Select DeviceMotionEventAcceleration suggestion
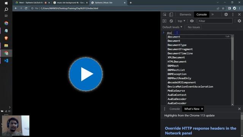243x137 pixels. tap(199, 87)
